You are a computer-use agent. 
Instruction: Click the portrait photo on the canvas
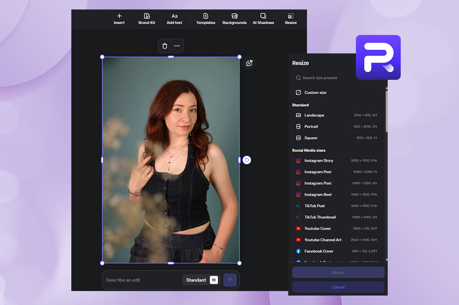click(171, 160)
